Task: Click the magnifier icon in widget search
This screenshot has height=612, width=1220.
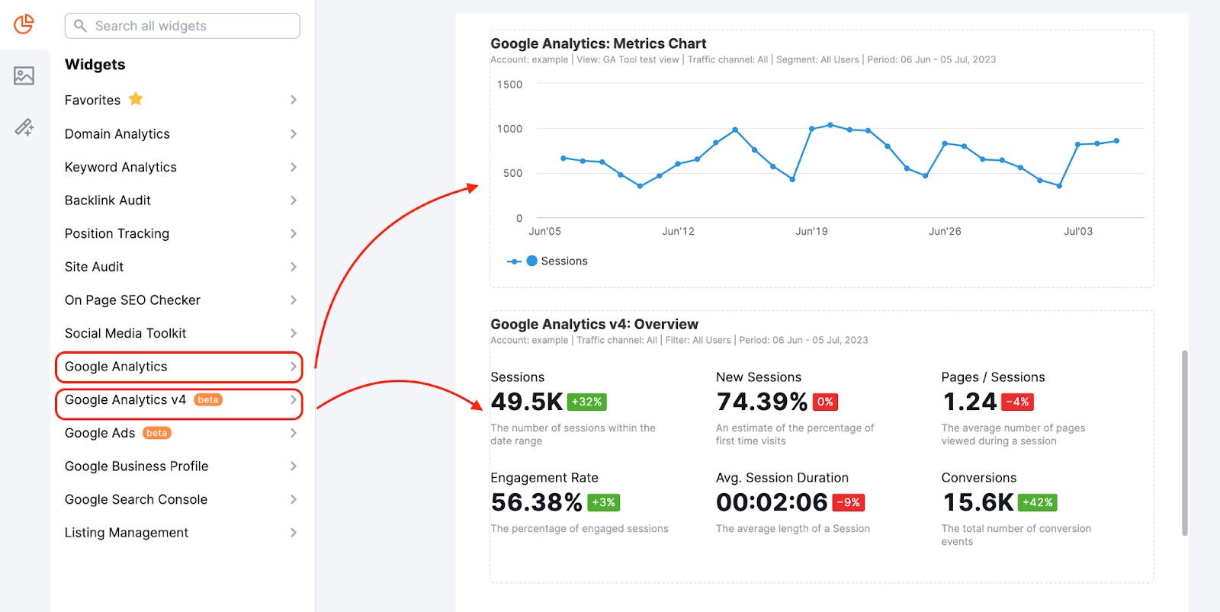Action: pyautogui.click(x=80, y=26)
